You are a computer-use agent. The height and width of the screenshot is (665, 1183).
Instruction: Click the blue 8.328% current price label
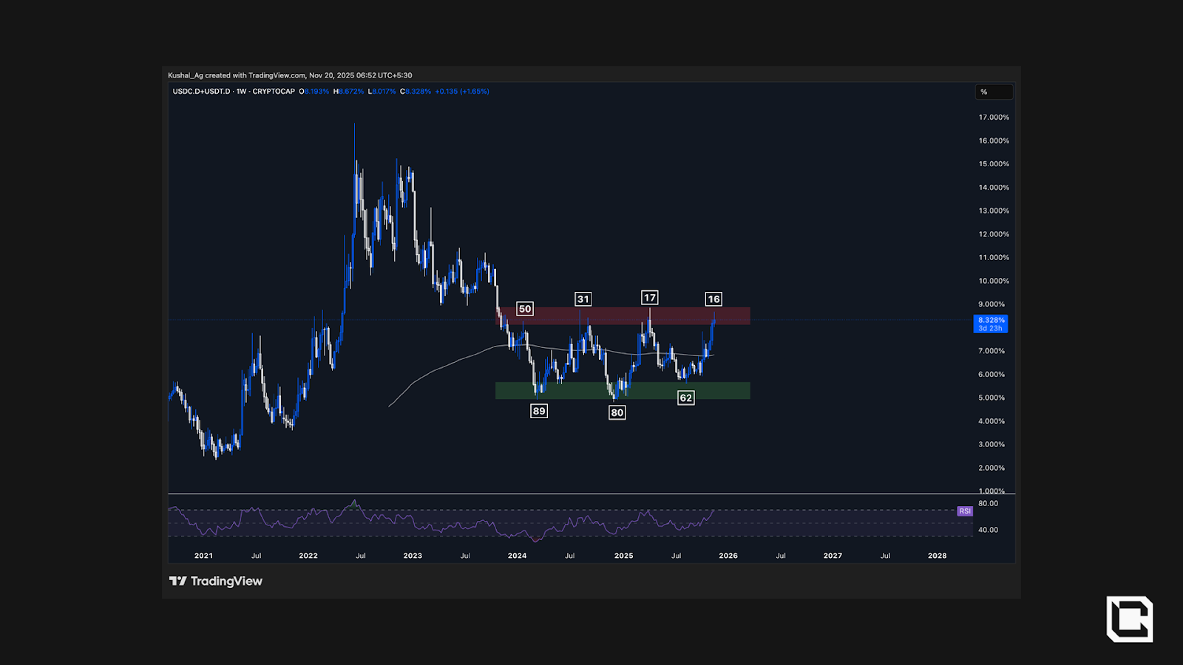point(991,324)
